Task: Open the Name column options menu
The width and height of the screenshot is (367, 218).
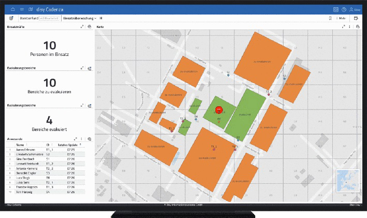Action: (x=27, y=145)
